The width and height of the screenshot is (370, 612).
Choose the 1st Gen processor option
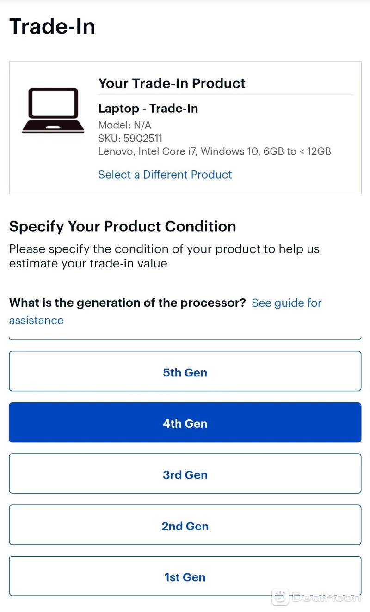click(185, 576)
